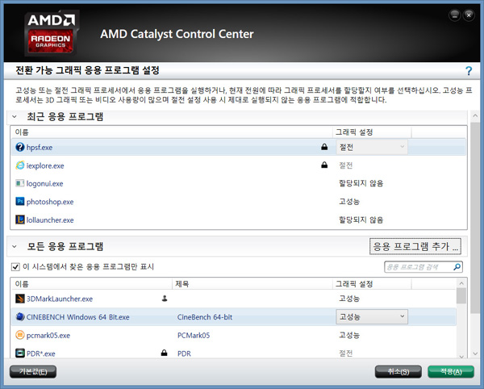
Task: Click the CINEBENCH blue sphere icon
Action: [19, 316]
